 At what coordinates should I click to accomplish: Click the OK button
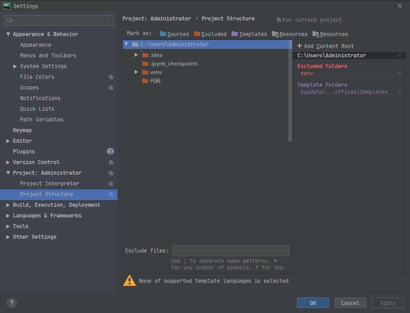313,303
